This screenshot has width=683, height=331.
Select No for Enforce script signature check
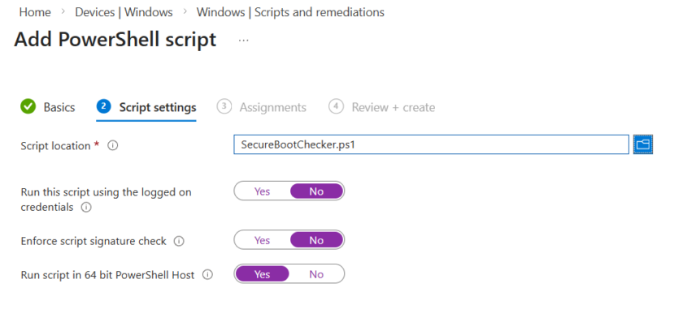[x=316, y=241]
